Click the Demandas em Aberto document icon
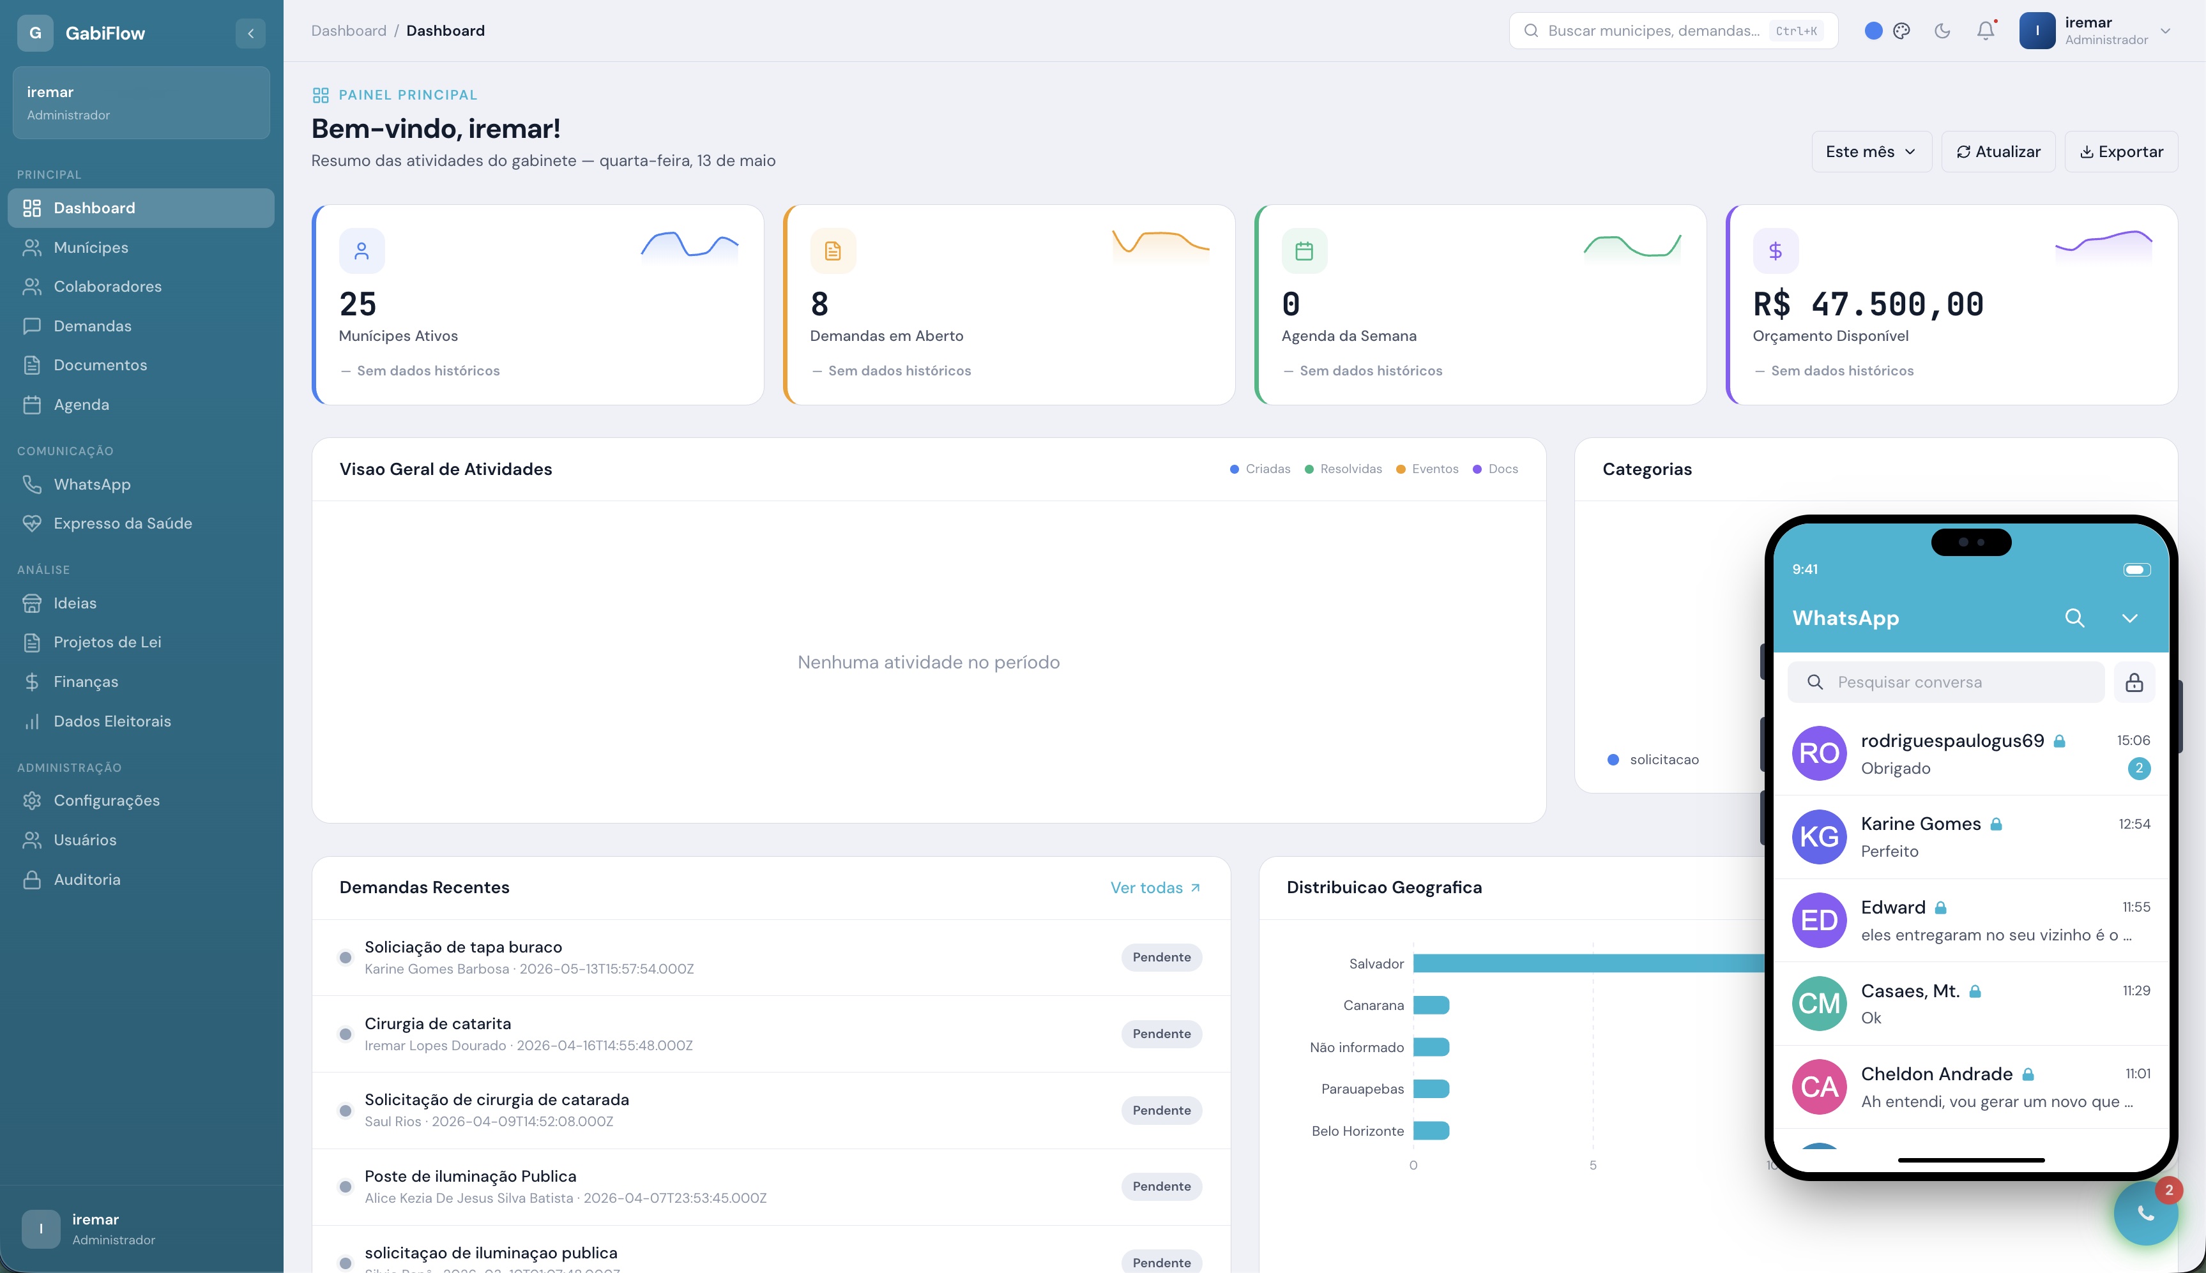The width and height of the screenshot is (2206, 1273). [833, 251]
